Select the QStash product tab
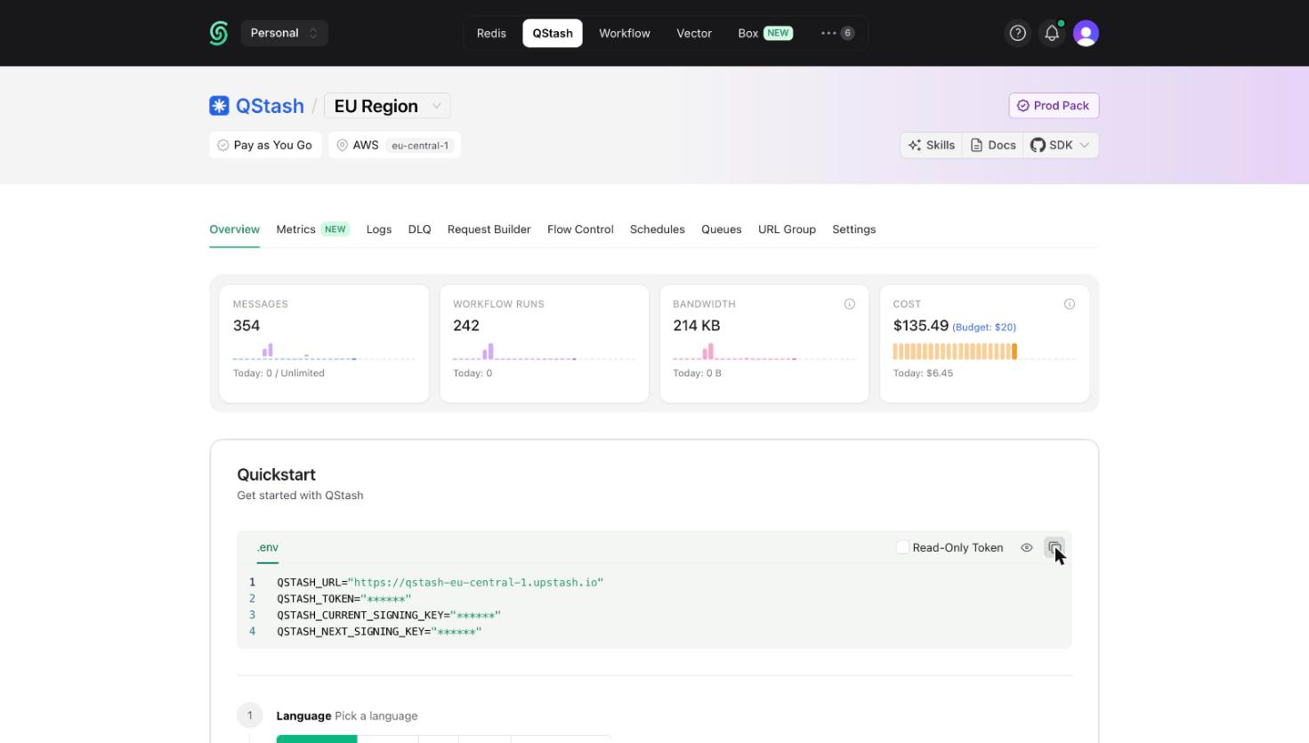This screenshot has height=743, width=1309. (553, 33)
